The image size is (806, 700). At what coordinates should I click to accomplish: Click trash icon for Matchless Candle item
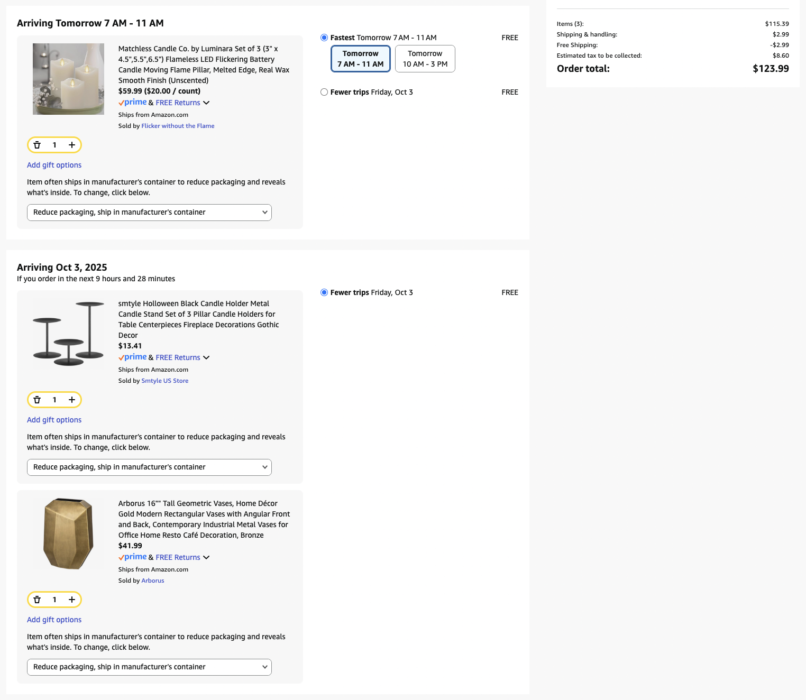[37, 145]
